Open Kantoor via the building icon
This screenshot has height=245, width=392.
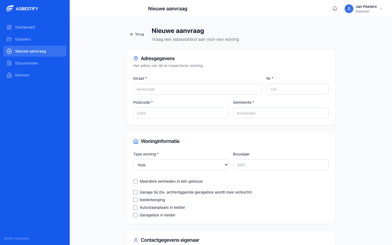pos(9,75)
